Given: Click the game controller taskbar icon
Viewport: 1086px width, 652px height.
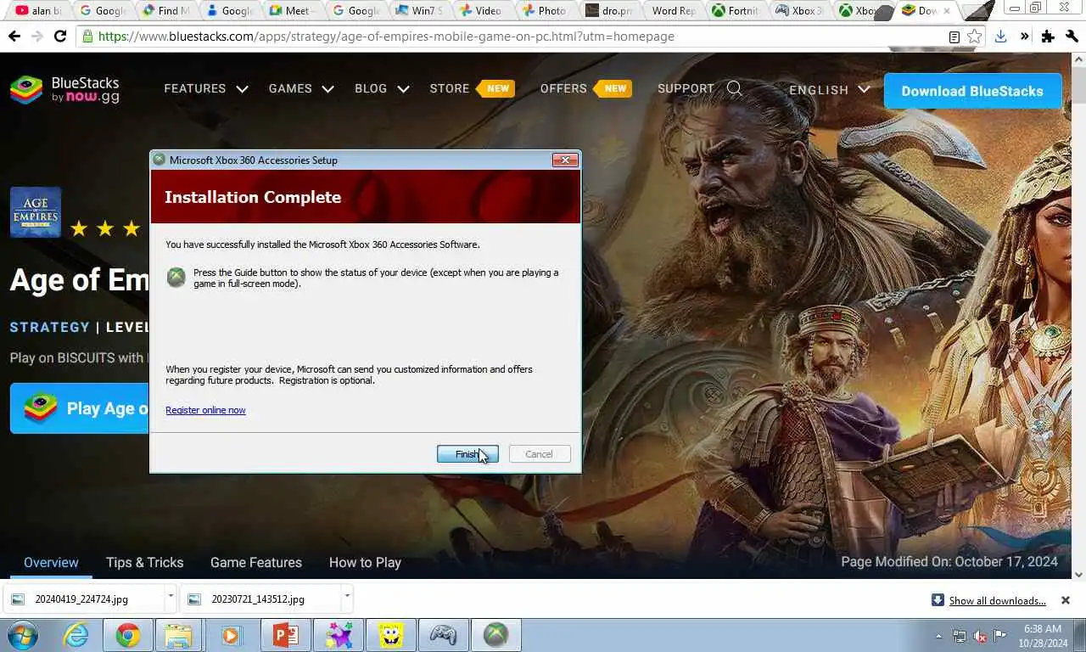Looking at the screenshot, I should (x=443, y=635).
